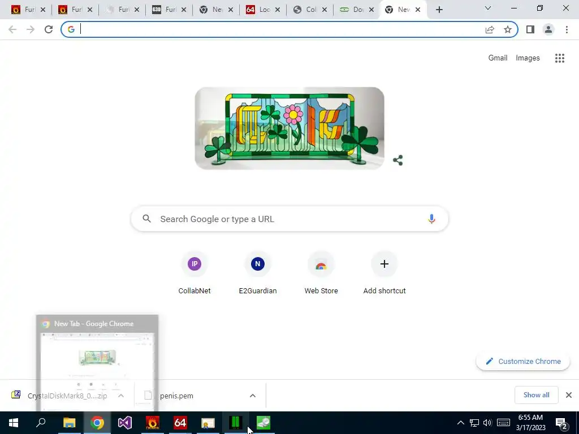The image size is (579, 434).
Task: Close the 64 Loc tab
Action: coord(277,10)
